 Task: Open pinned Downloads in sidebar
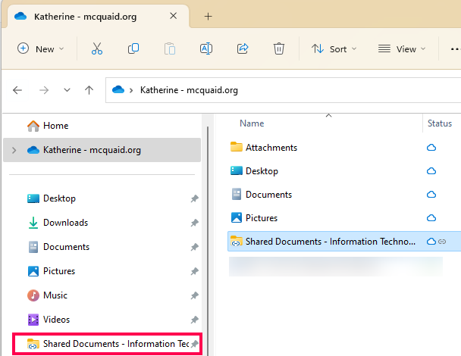pos(65,223)
